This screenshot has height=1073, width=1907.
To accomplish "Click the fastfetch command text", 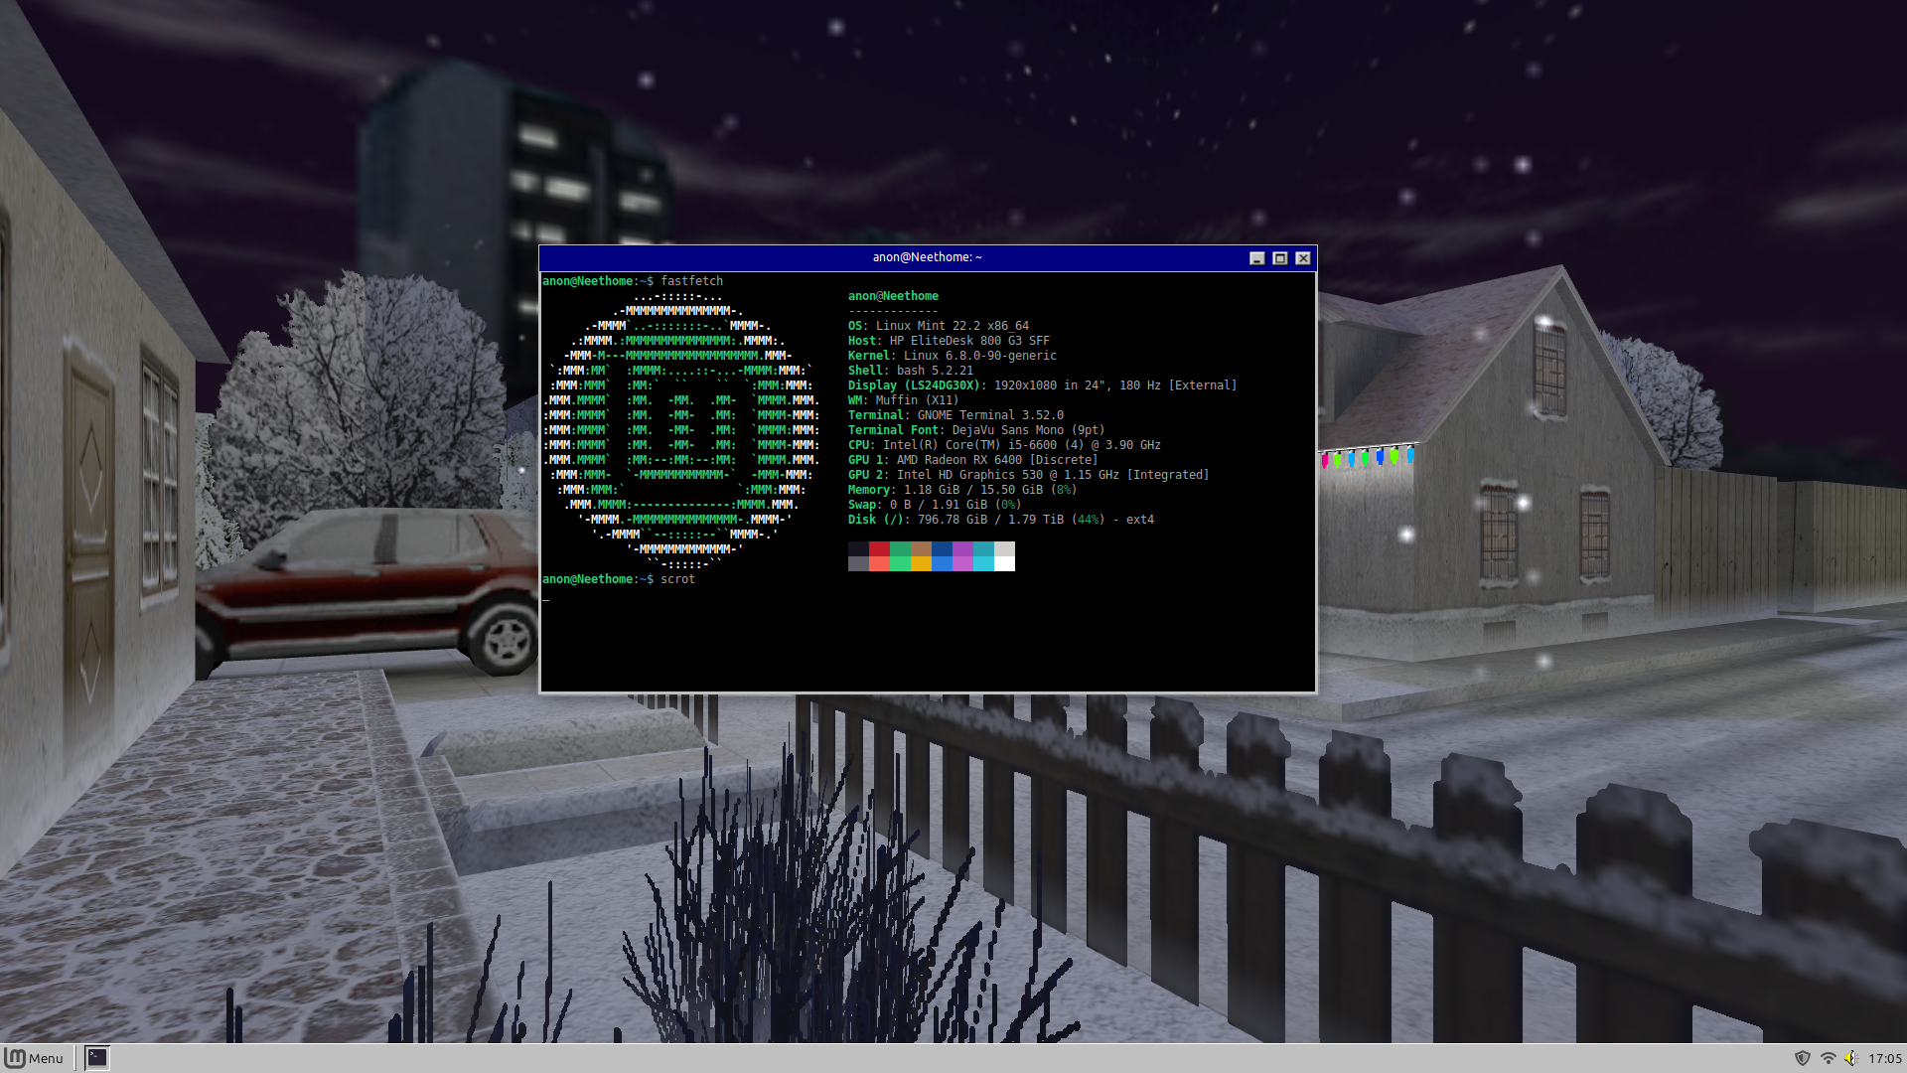I will click(x=691, y=281).
